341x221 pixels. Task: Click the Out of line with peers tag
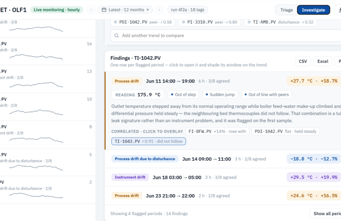(x=267, y=95)
